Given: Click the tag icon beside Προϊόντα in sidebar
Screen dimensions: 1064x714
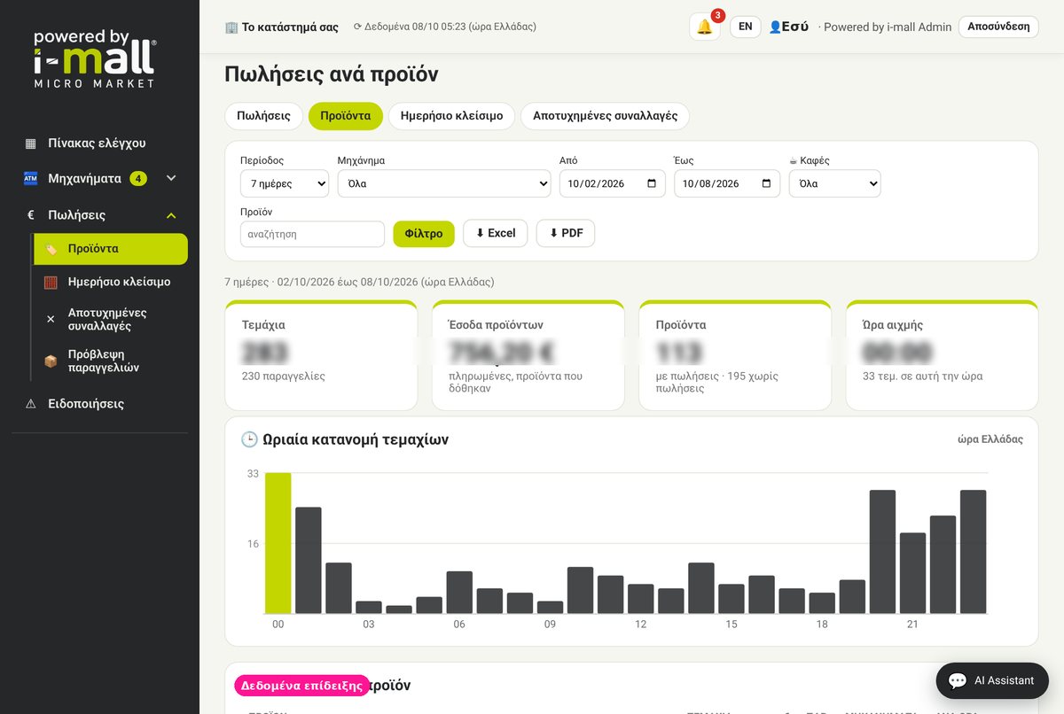Looking at the screenshot, I should [51, 249].
